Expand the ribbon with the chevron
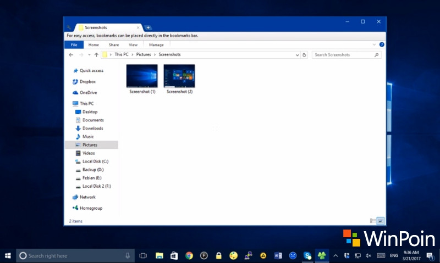 [x=374, y=44]
